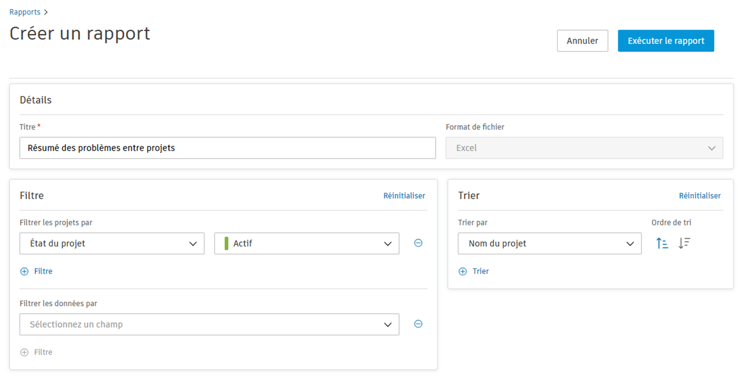Click the green Actif status color indicator

[227, 243]
